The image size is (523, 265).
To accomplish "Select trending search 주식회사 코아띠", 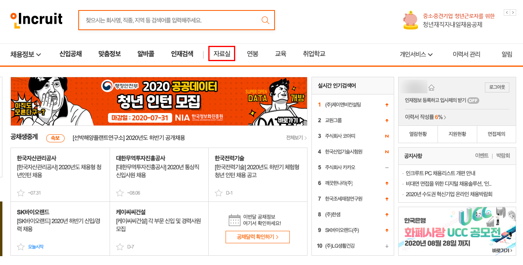I will pos(340,136).
